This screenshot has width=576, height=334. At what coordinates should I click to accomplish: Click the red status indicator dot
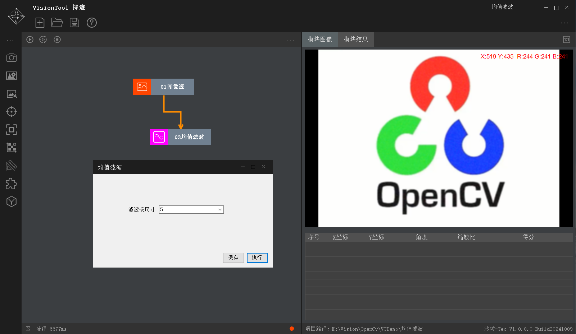pos(292,329)
